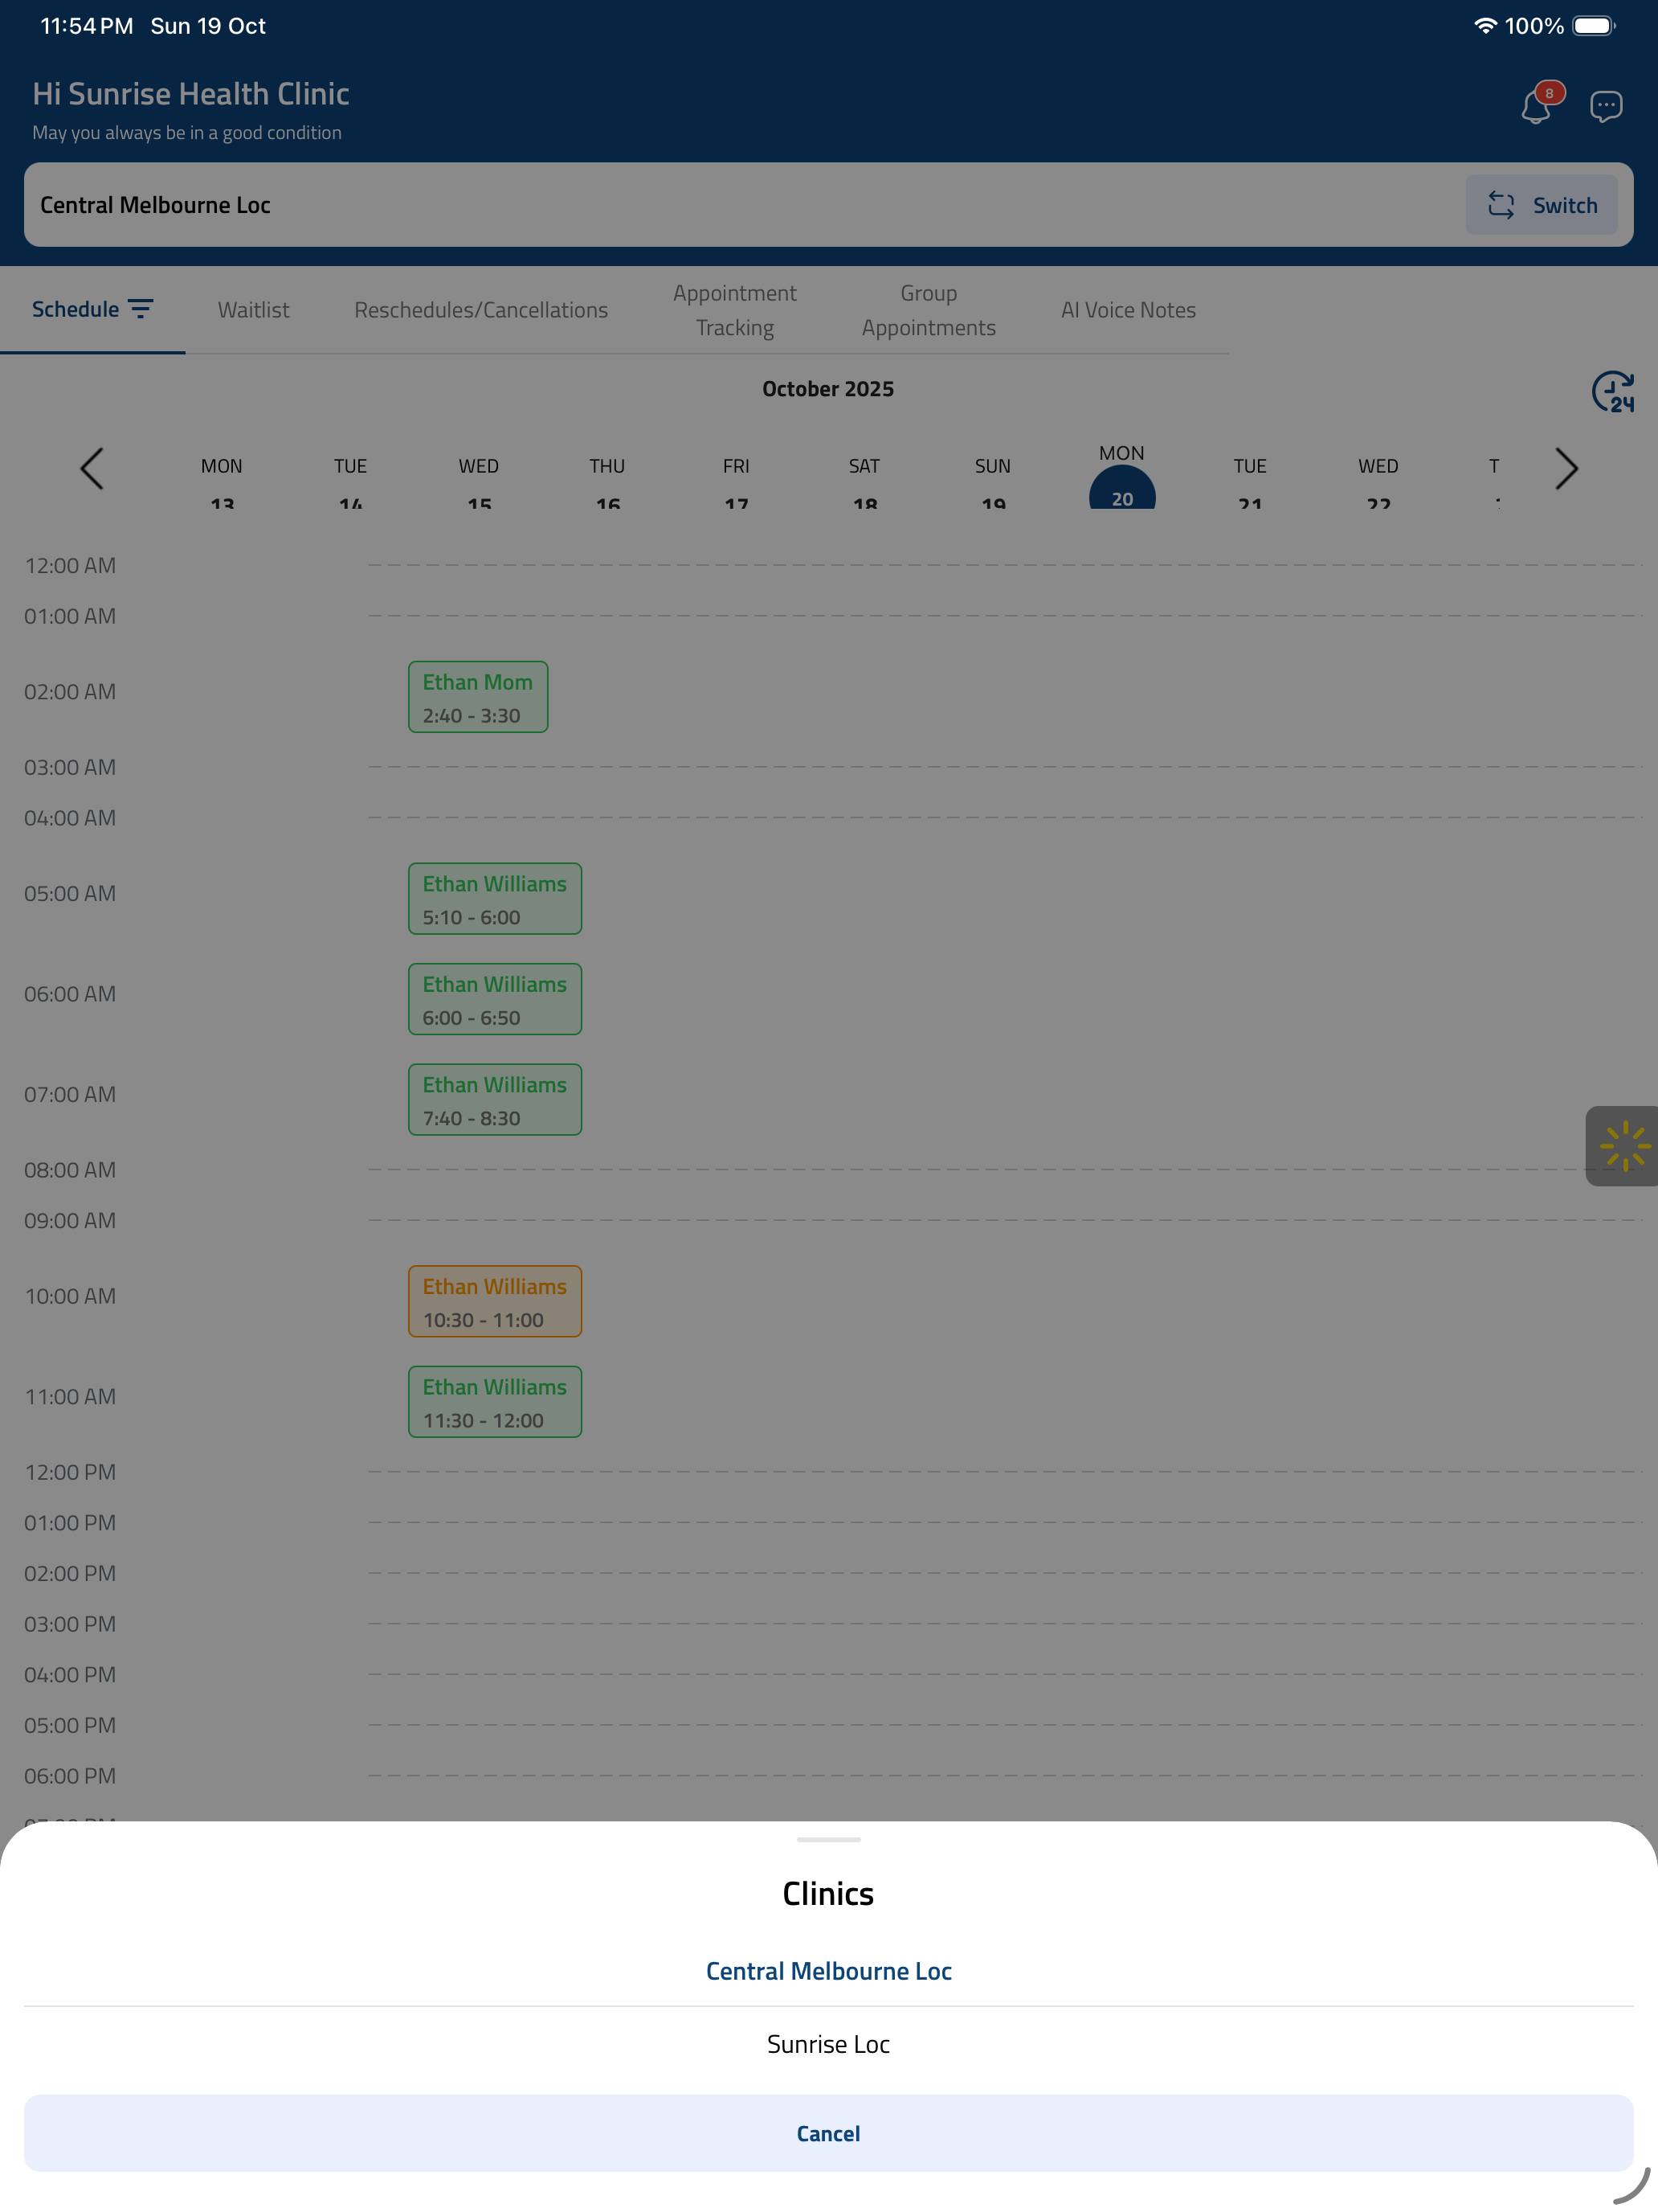Tap the Switch clinic button
Viewport: 1658px width, 2212px height.
(x=1541, y=205)
